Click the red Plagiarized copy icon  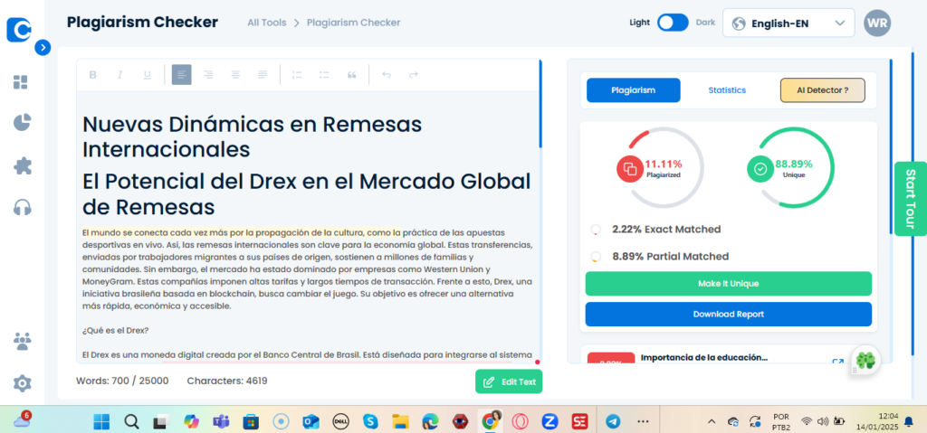(630, 168)
